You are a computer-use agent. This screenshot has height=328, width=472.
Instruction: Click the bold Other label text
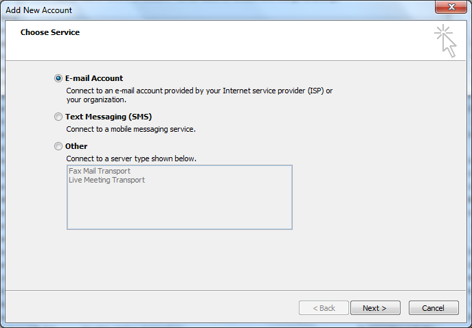coord(76,146)
